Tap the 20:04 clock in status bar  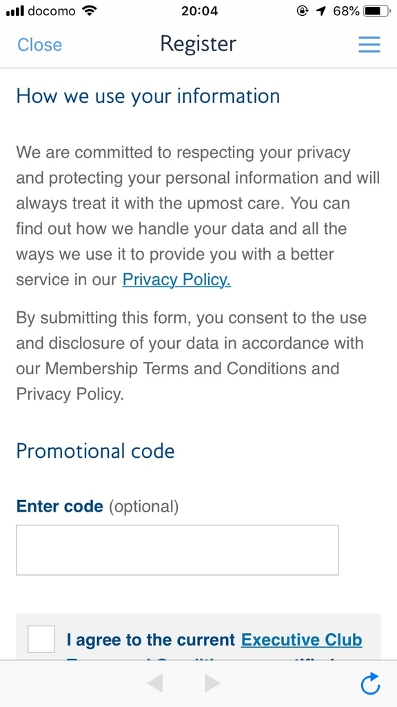click(x=199, y=11)
